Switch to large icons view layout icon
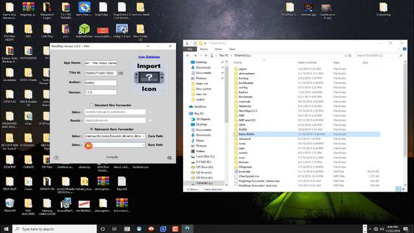Image resolution: width=414 pixels, height=233 pixels. tap(404, 189)
